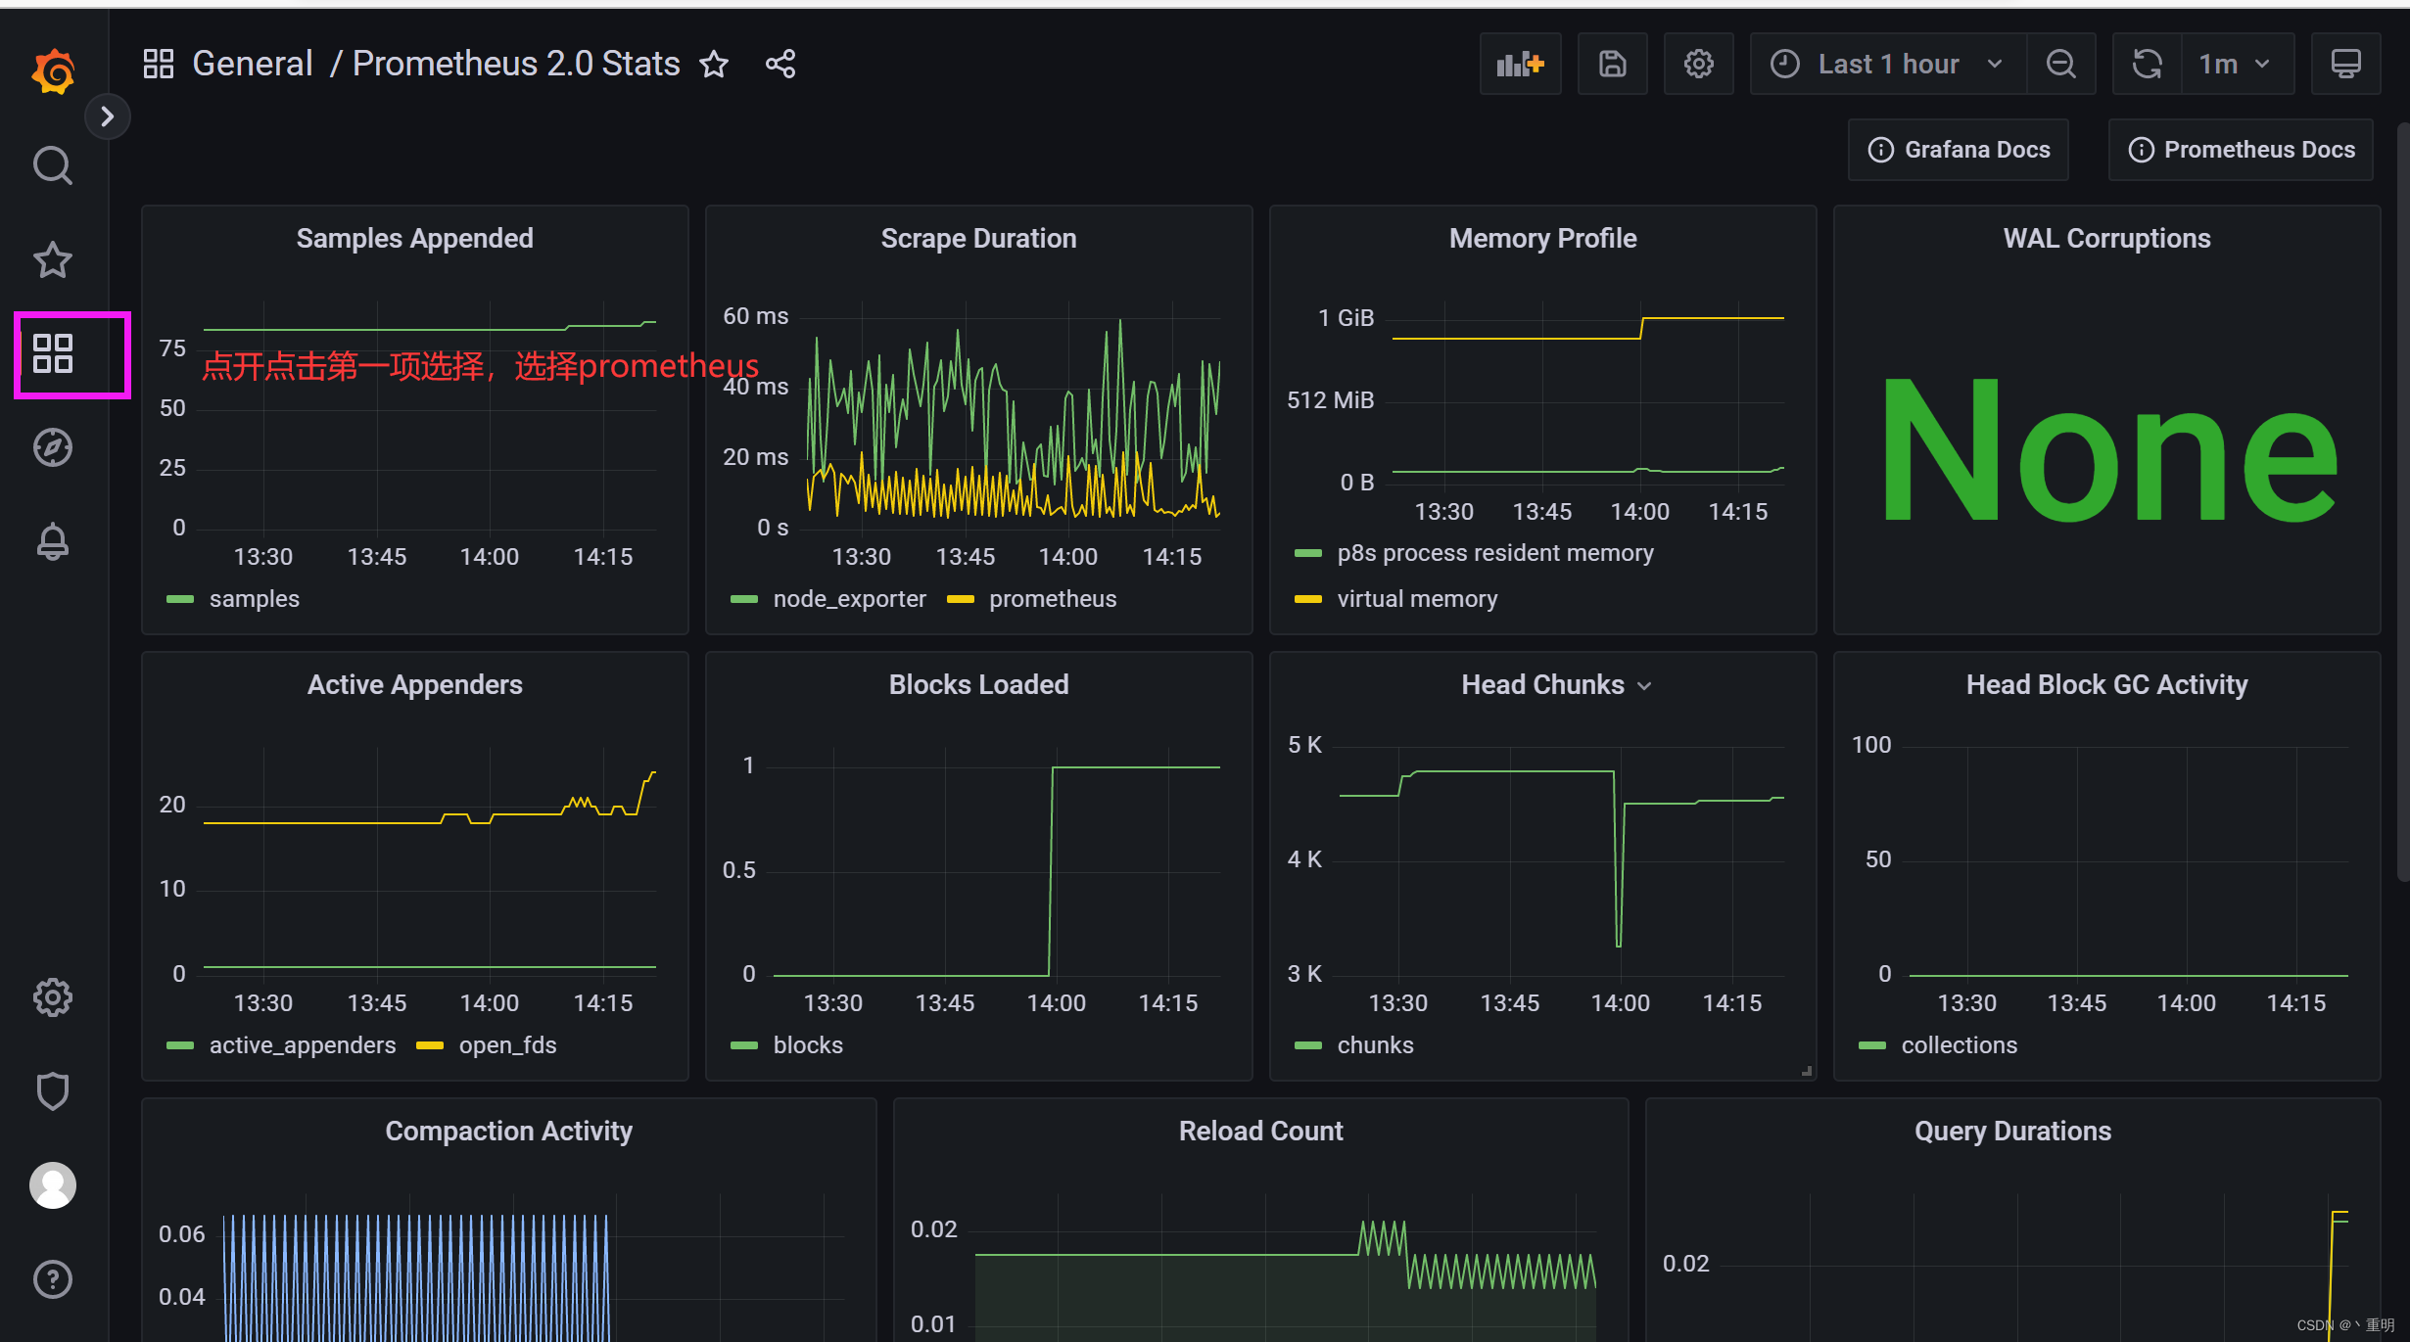Open Server Admin shield icon

click(x=53, y=1091)
